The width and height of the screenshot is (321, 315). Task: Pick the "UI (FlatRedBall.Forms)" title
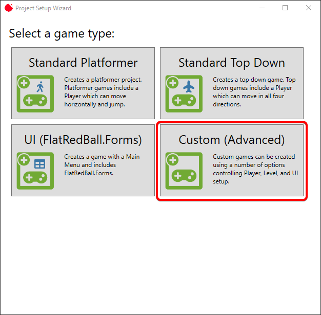(x=83, y=140)
